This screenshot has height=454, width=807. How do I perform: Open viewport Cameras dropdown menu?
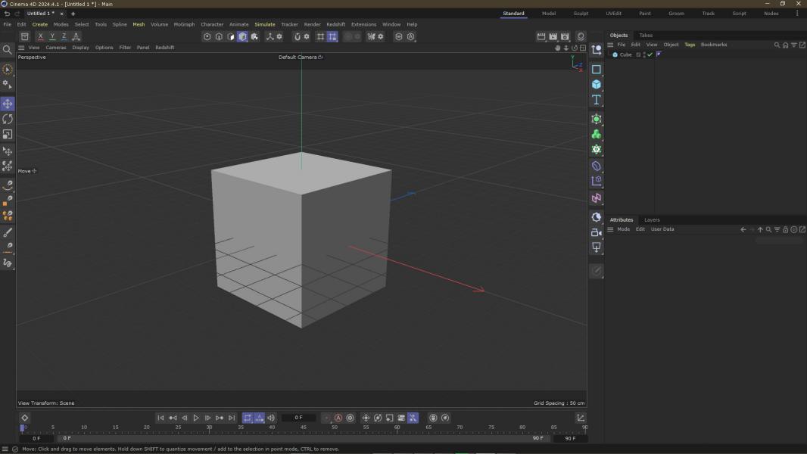click(55, 48)
